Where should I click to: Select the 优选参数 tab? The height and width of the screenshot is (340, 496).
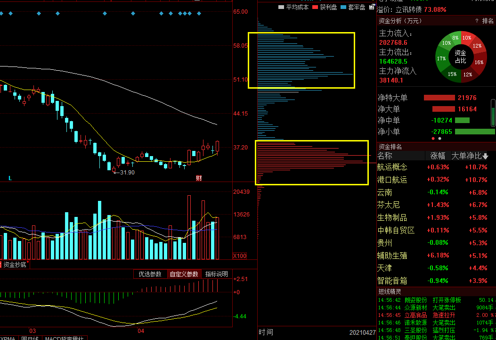pyautogui.click(x=150, y=274)
